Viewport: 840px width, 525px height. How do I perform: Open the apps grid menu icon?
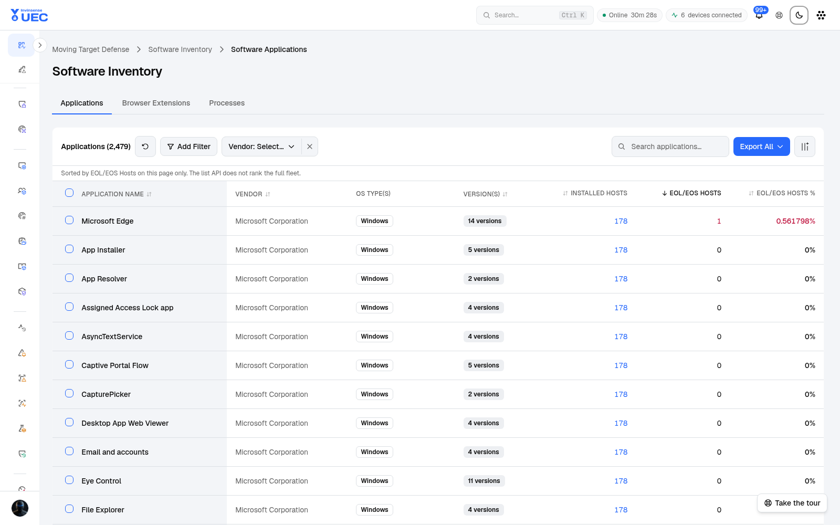821,15
